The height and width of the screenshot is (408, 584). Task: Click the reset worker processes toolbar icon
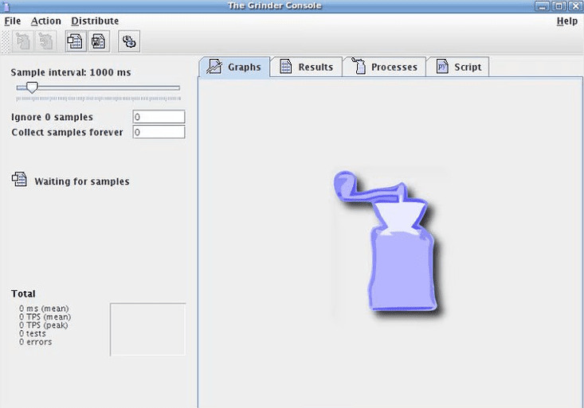pyautogui.click(x=47, y=41)
